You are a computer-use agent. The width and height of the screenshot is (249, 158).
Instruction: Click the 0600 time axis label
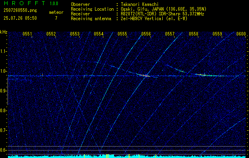pos(241,34)
